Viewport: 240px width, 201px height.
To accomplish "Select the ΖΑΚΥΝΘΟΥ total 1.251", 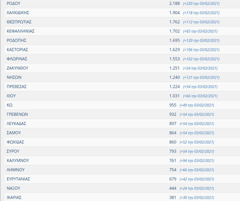I will point(174,68).
